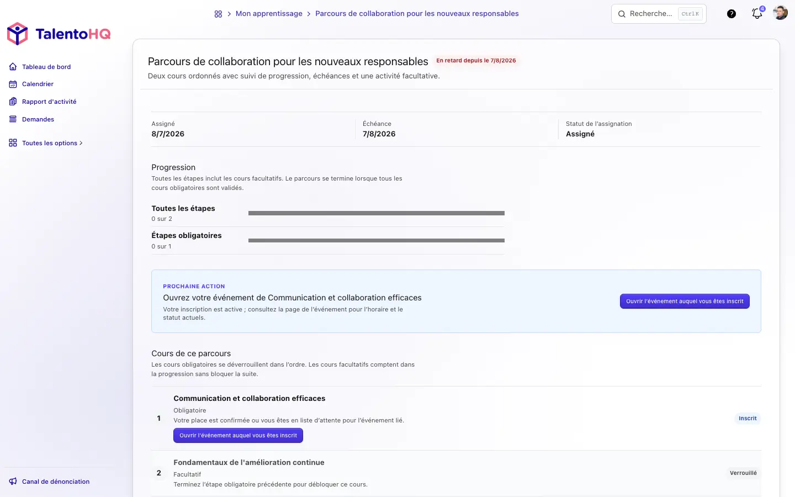Click the search magnifier icon
Screen dimensions: 795x497
622,14
